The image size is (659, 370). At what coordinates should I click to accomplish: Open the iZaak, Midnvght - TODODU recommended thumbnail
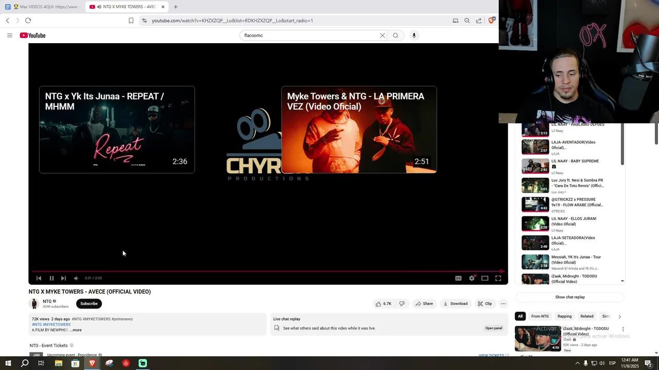pos(538,338)
